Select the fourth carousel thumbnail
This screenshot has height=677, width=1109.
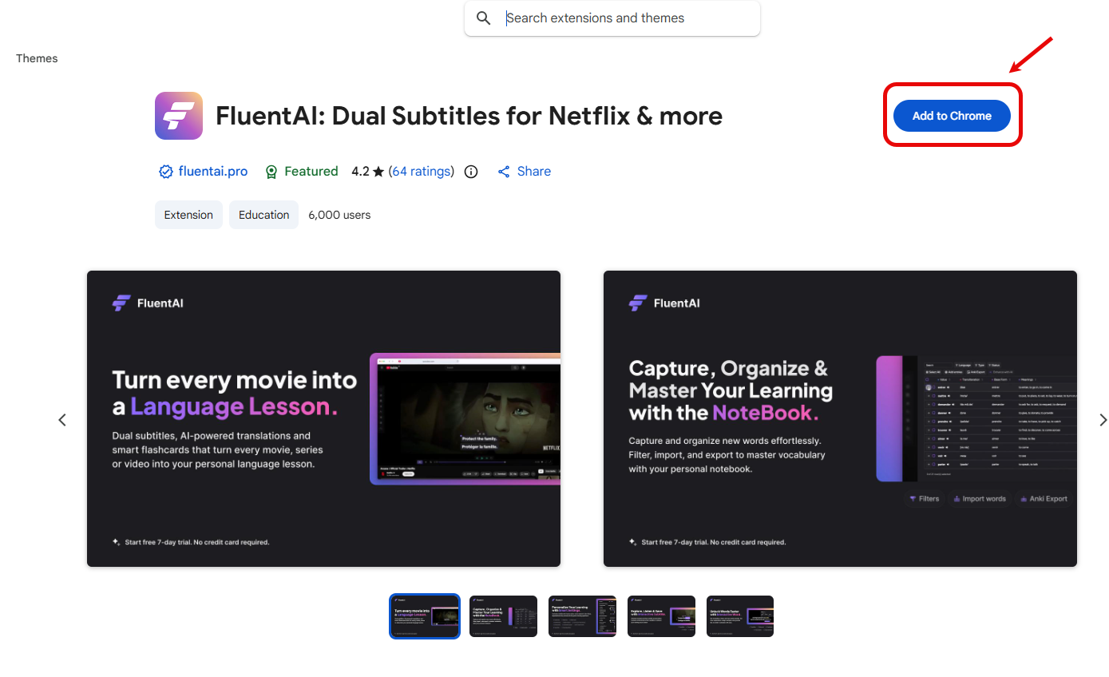coord(661,616)
